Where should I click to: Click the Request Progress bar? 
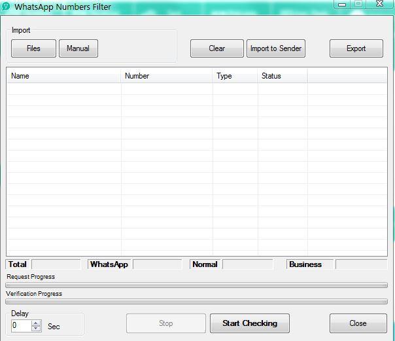tap(196, 285)
